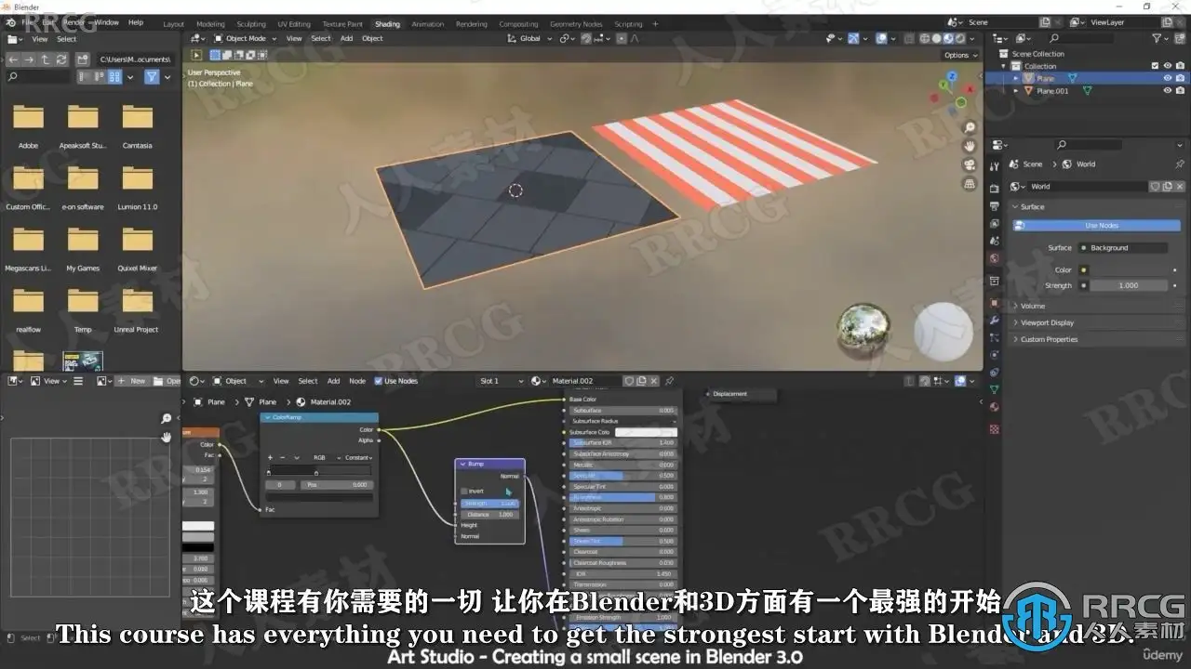Open ColorRamp RGB color mode dropdown
Image resolution: width=1191 pixels, height=669 pixels.
click(x=325, y=458)
